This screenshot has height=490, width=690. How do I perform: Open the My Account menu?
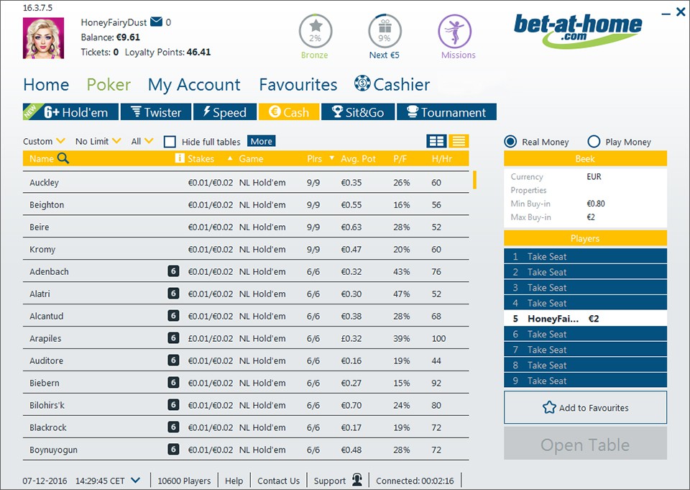tap(194, 85)
